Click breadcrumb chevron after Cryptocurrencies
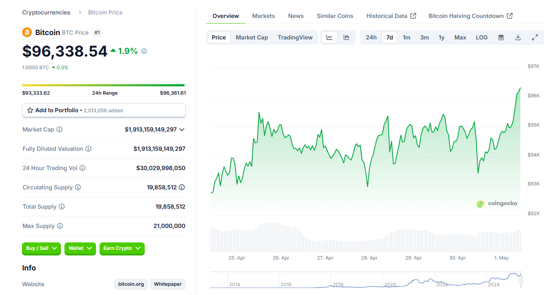This screenshot has height=295, width=554. (80, 13)
